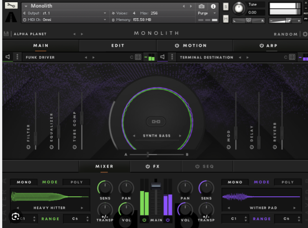The width and height of the screenshot is (308, 228).
Task: Set layer B mode to Poly
Action: (x=288, y=182)
